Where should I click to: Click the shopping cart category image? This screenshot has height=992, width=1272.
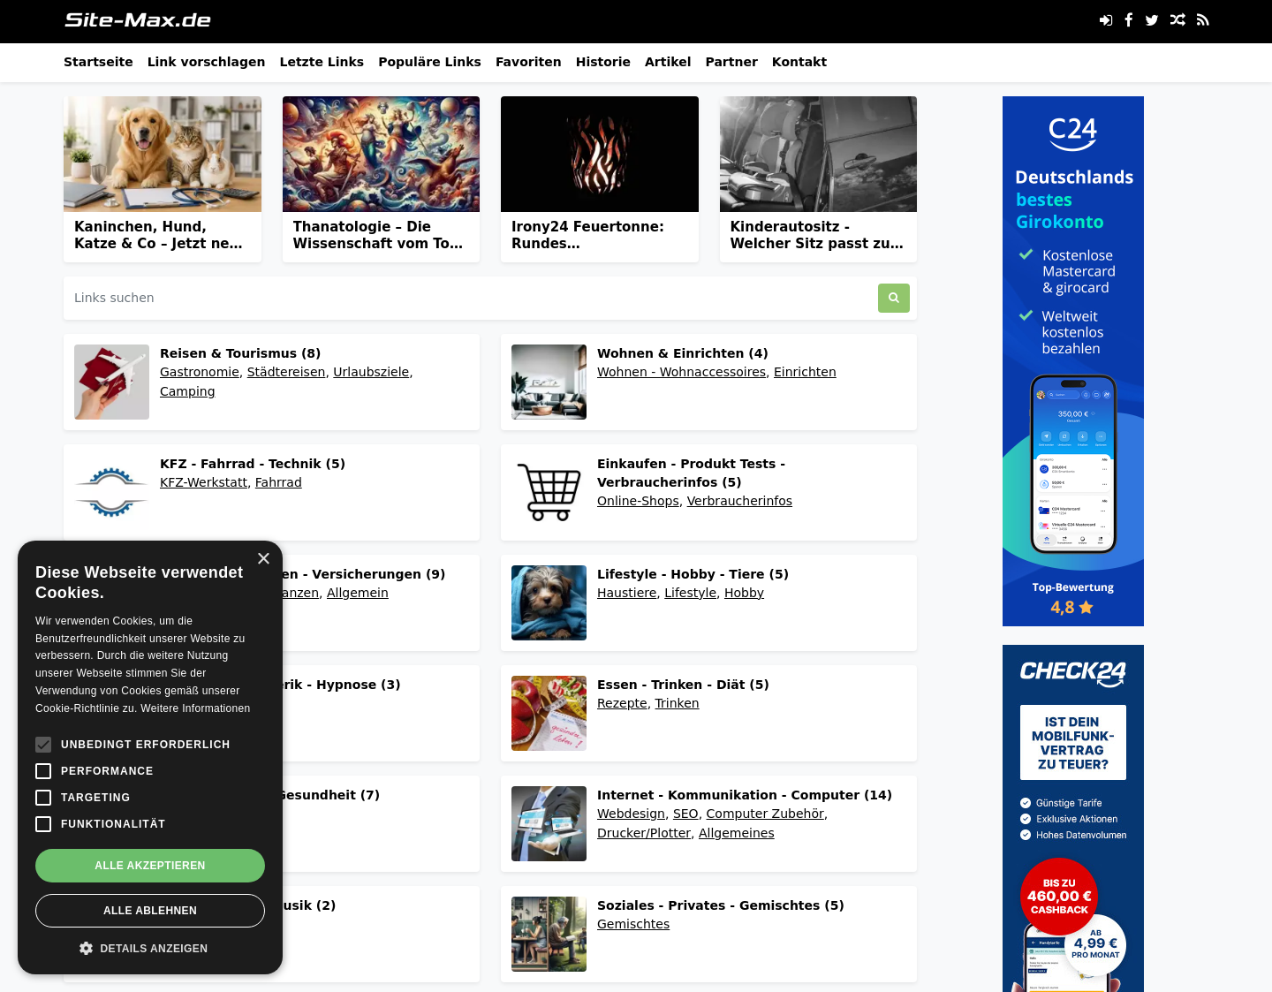coord(549,492)
